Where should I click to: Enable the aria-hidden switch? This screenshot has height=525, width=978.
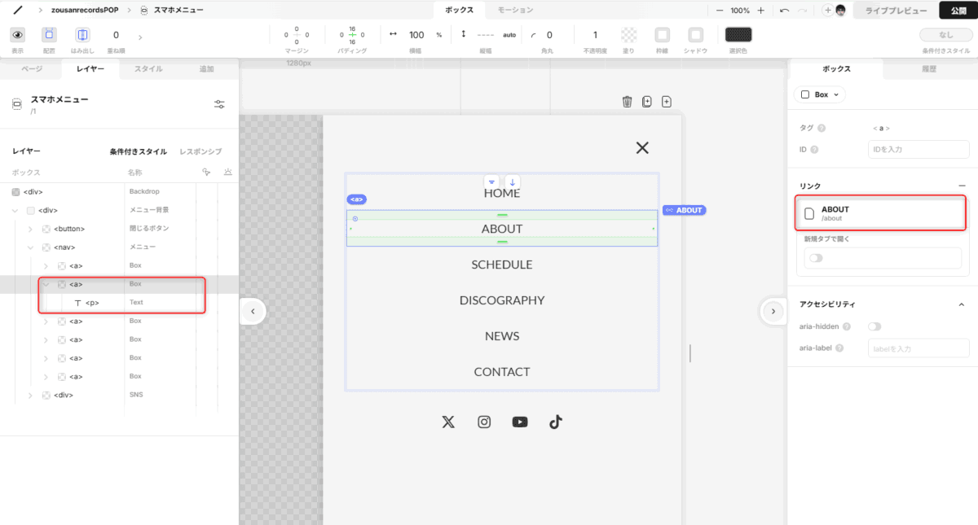click(x=874, y=326)
